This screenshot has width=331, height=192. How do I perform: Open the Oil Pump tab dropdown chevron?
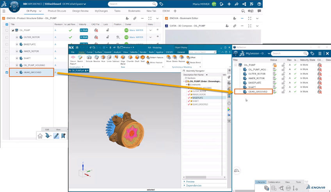tap(40, 11)
